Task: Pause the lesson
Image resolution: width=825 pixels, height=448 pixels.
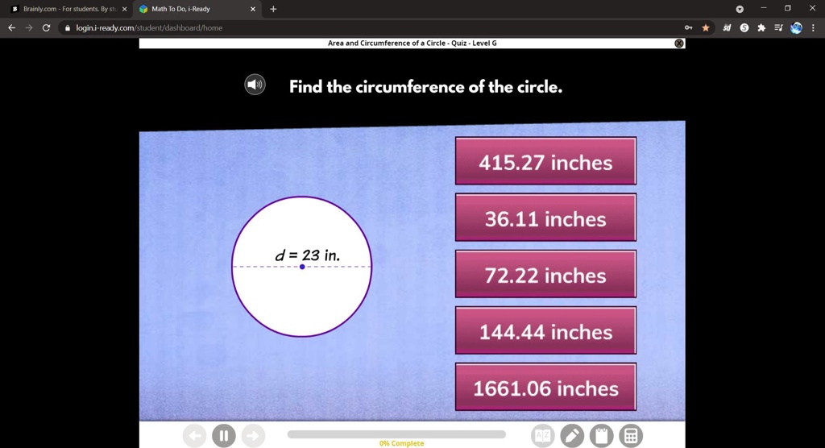Action: pyautogui.click(x=224, y=435)
